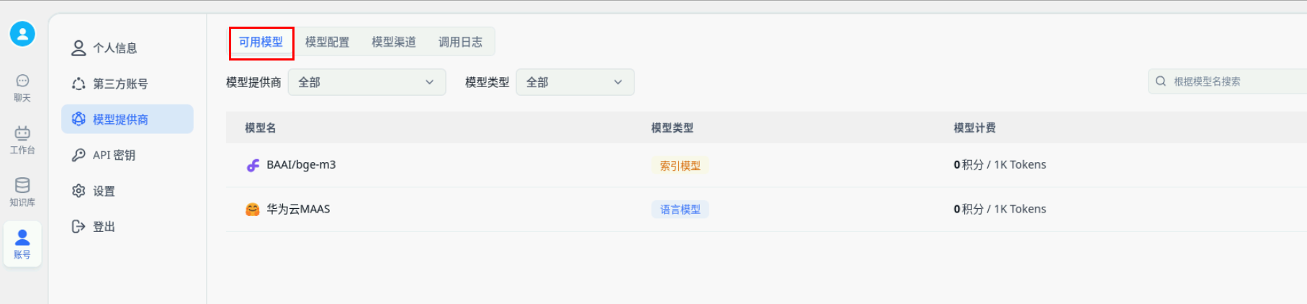This screenshot has width=1307, height=304.
Task: Select the 账号 account sidebar icon
Action: (x=22, y=243)
